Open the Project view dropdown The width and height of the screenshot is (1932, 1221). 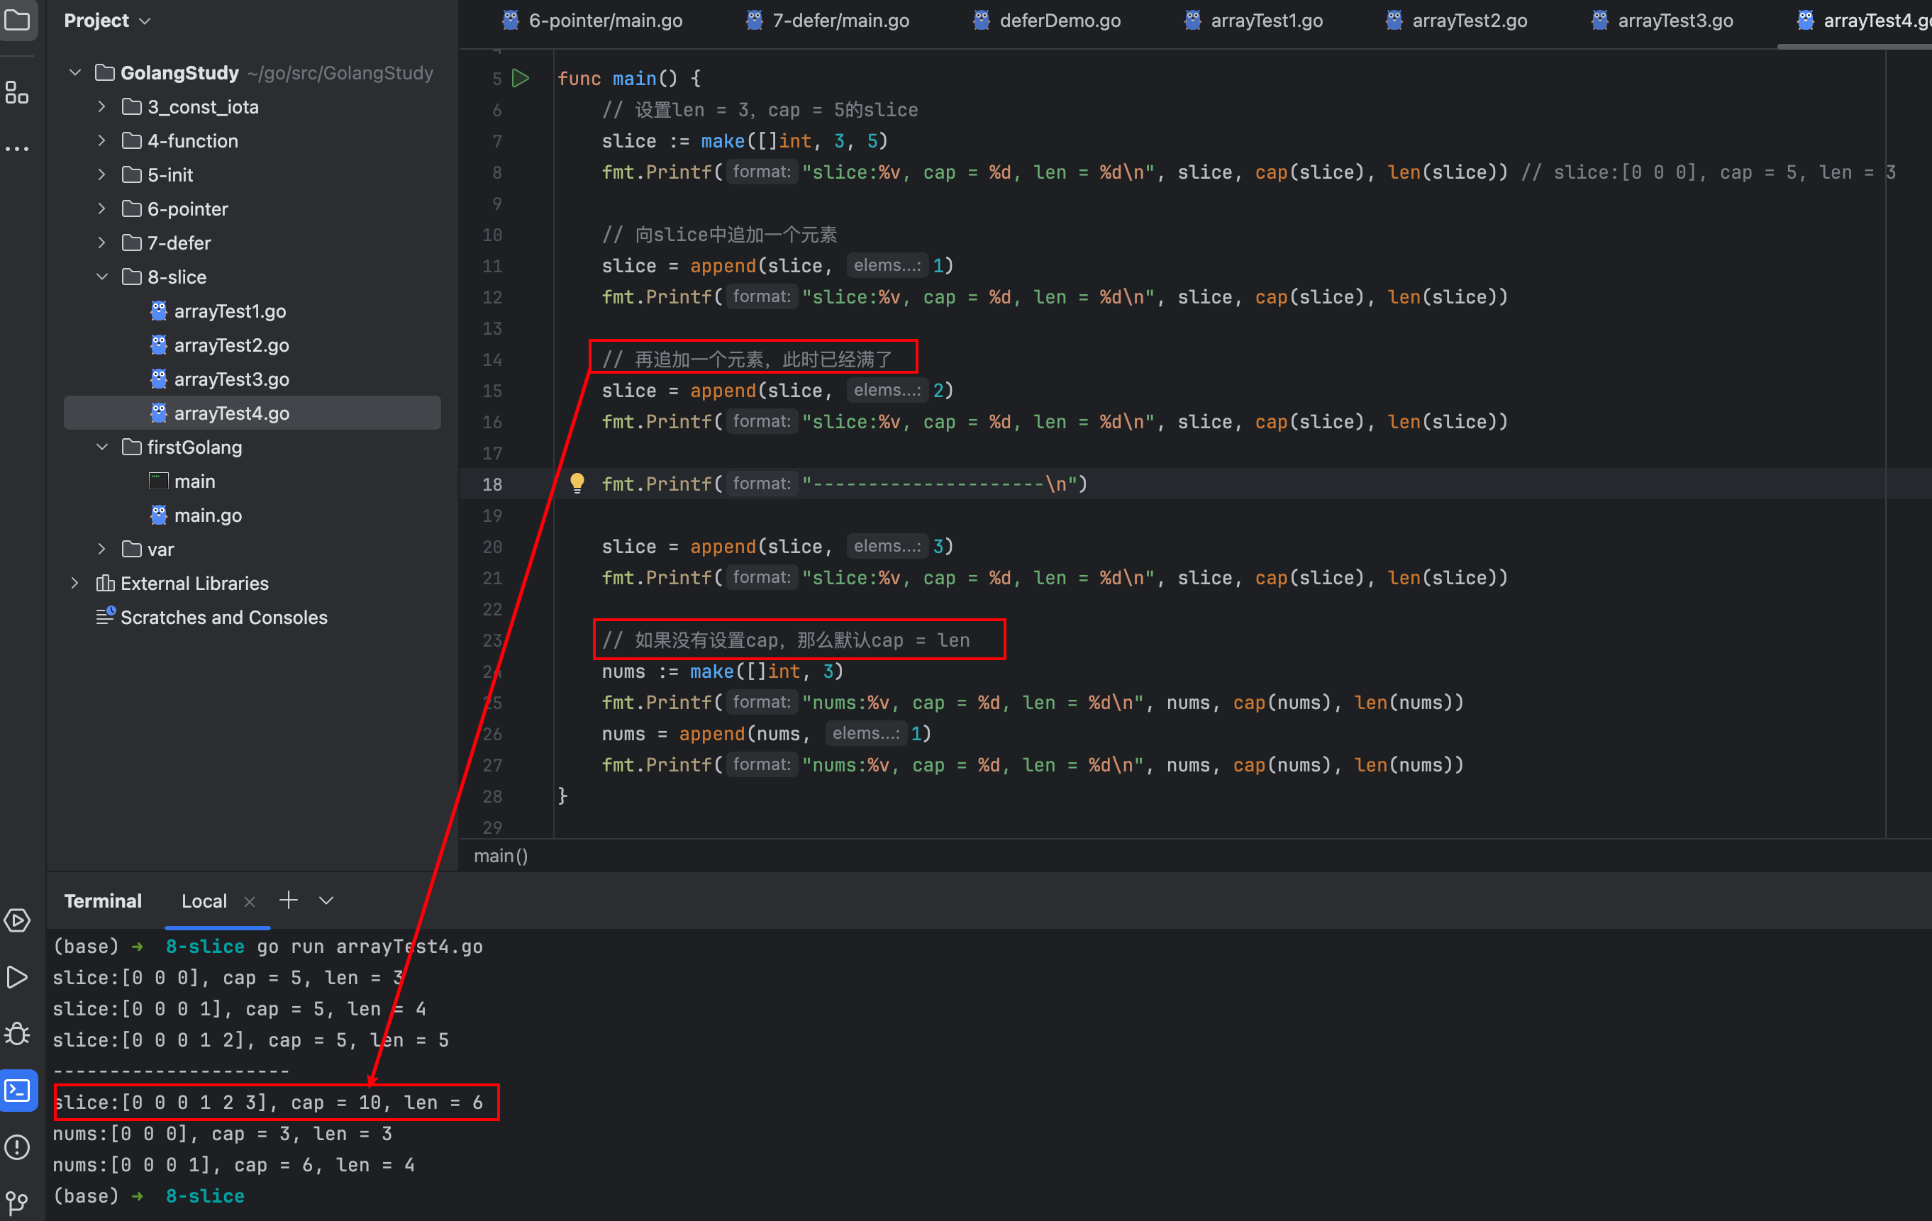pyautogui.click(x=145, y=21)
